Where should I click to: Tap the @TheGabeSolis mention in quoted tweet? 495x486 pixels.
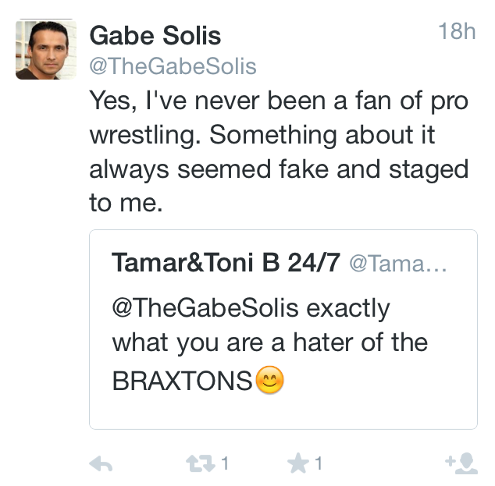(x=206, y=307)
